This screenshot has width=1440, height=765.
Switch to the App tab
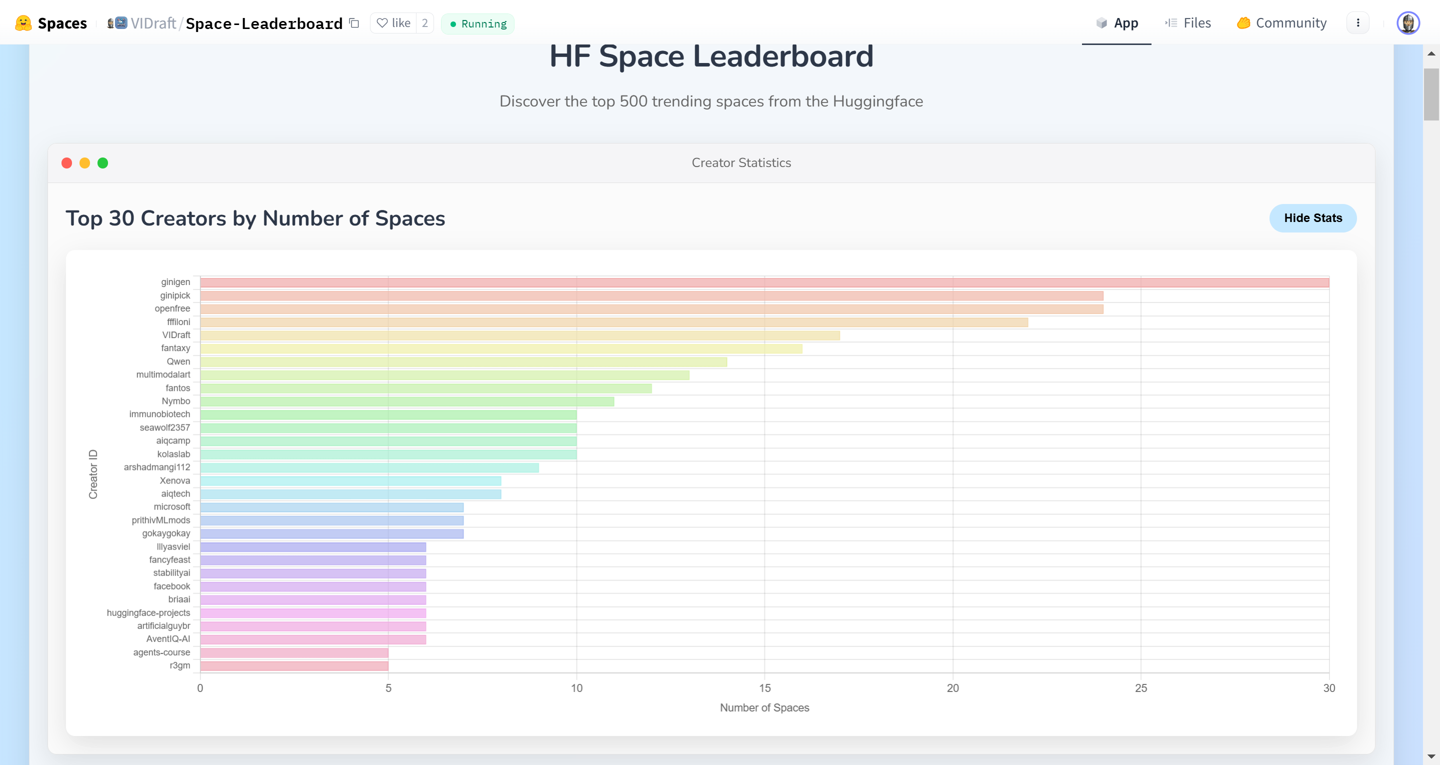[x=1116, y=23]
